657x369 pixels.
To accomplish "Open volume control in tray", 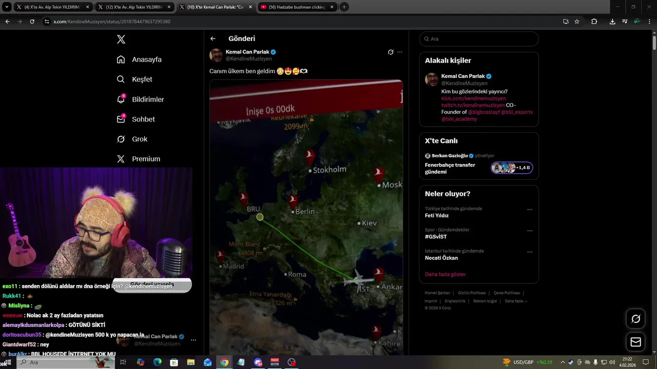I will click(x=612, y=362).
